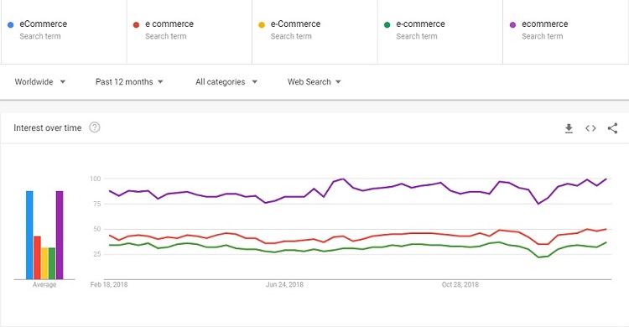Screen dimensions: 629x327
Task: Click the yellow dot beside e-Commerce term
Action: 262,25
